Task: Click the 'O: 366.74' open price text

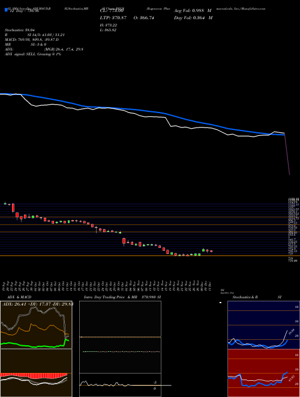Action: tap(143, 17)
